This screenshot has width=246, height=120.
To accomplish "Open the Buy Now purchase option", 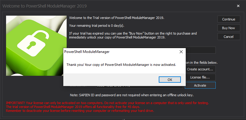I will pos(229,28).
